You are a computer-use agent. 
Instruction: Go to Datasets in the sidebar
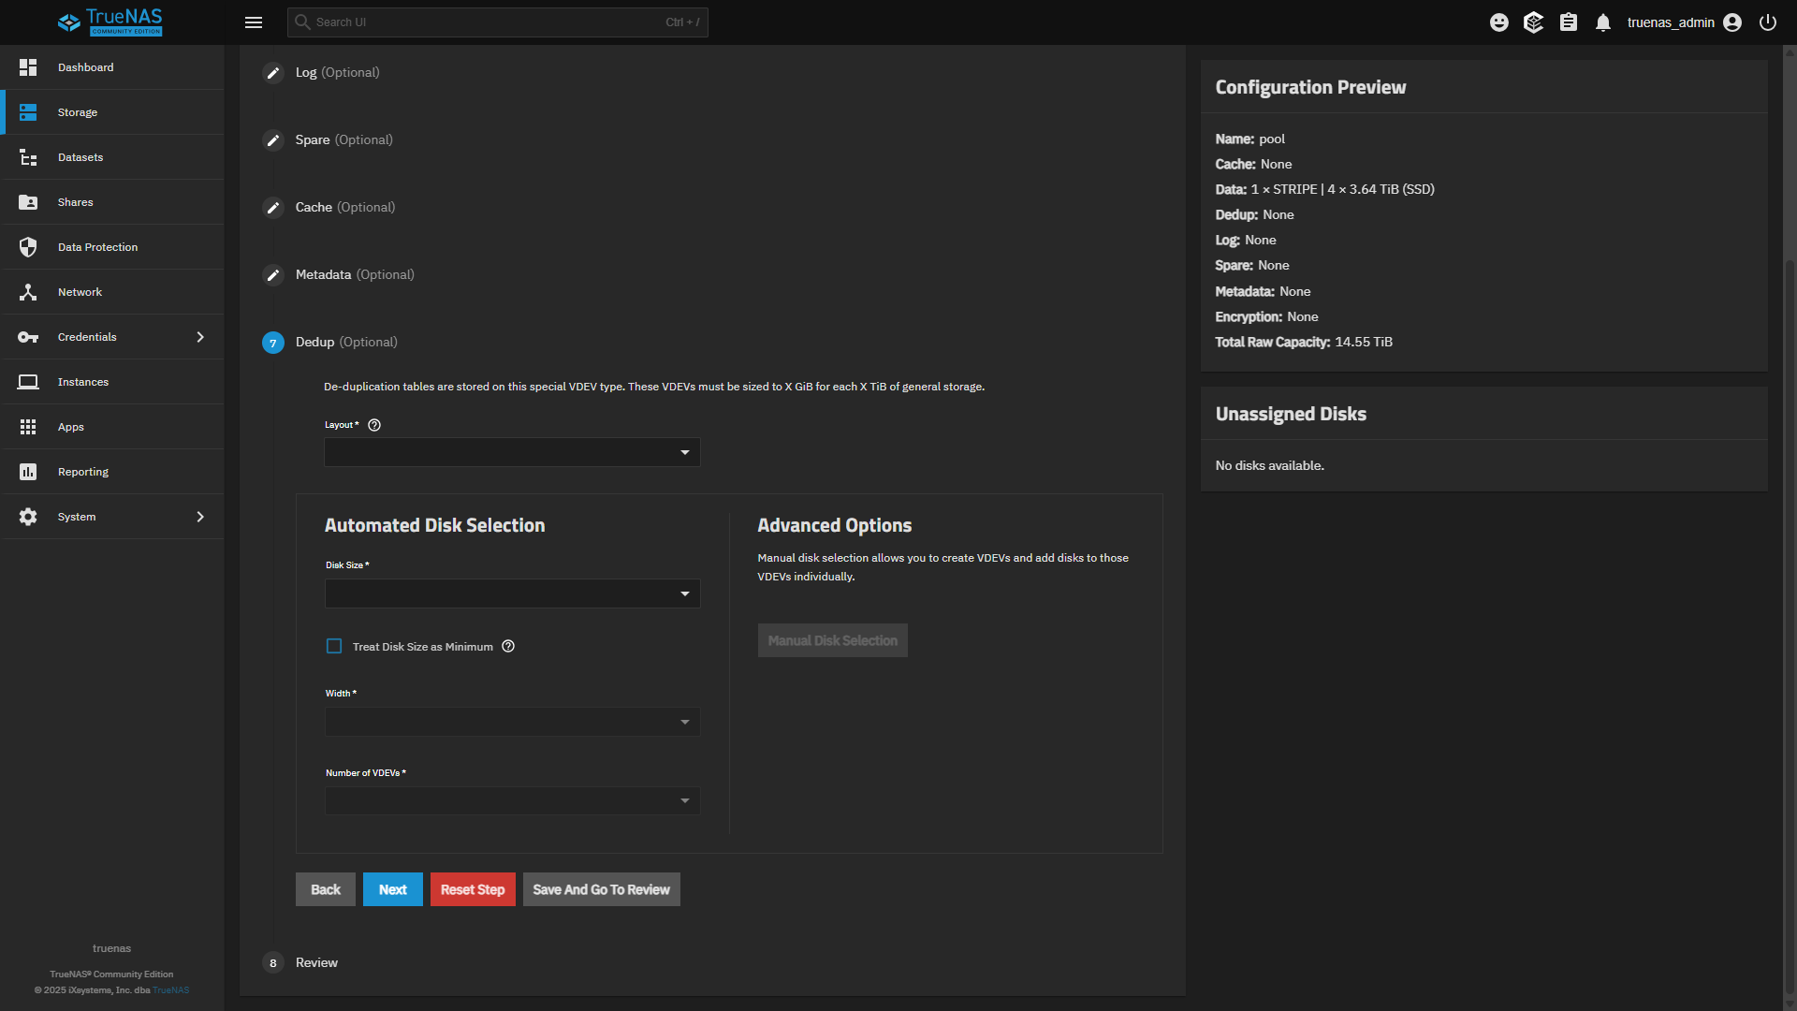(x=80, y=157)
